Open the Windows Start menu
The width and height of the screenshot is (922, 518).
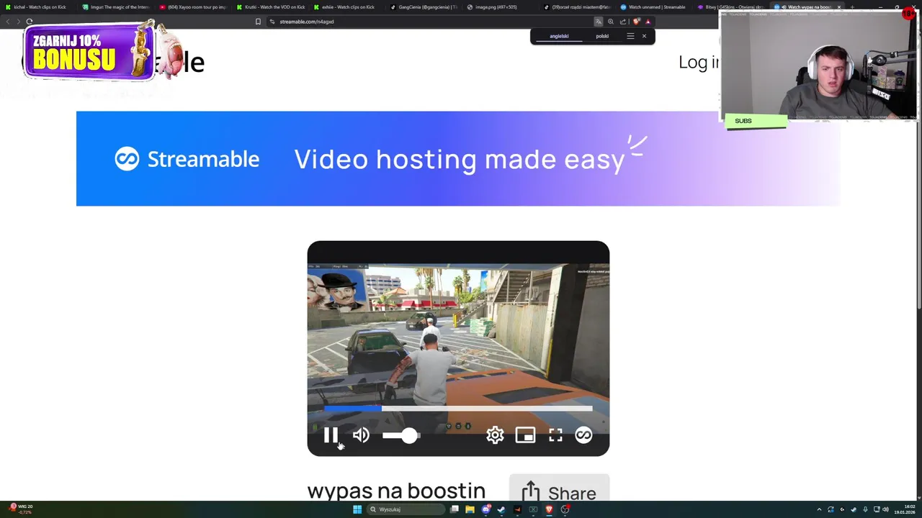pos(357,509)
